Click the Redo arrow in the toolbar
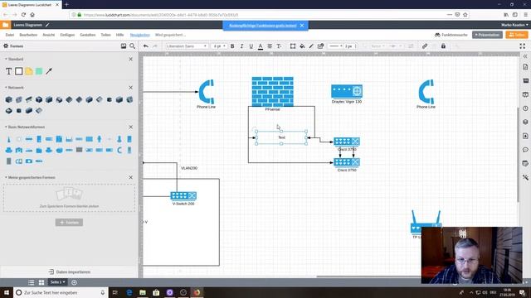Screen dimensions: 531x298 coord(155,46)
